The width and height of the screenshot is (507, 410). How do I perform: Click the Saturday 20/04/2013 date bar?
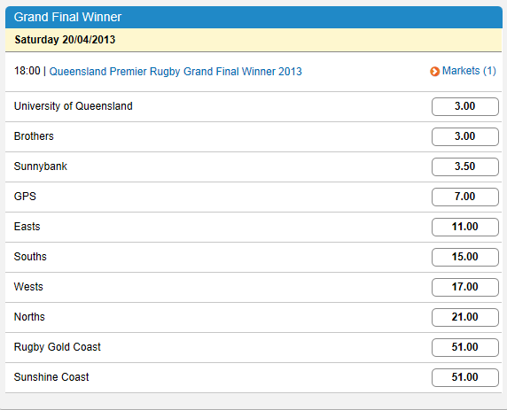(x=253, y=40)
